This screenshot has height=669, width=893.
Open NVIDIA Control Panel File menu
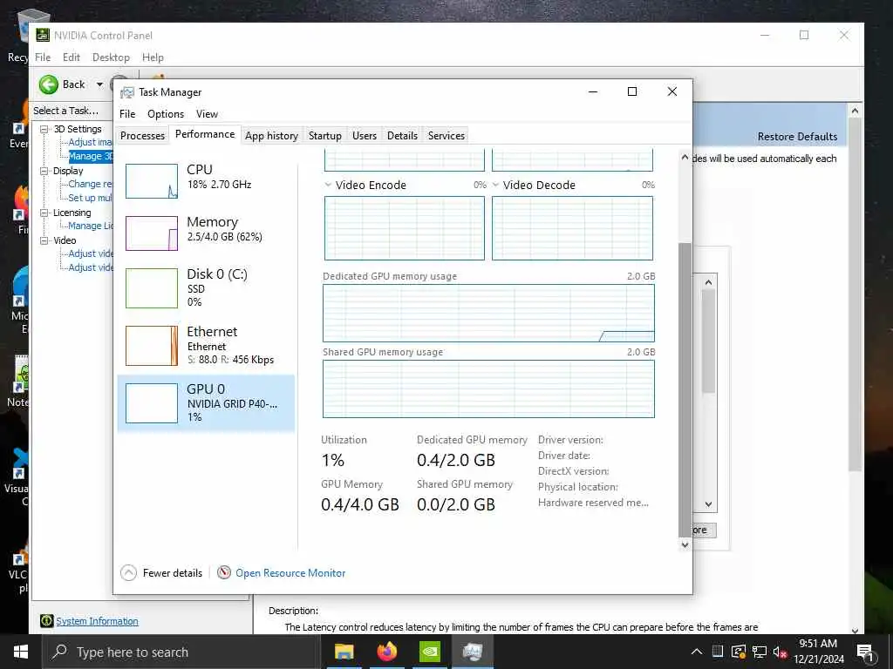[x=43, y=57]
